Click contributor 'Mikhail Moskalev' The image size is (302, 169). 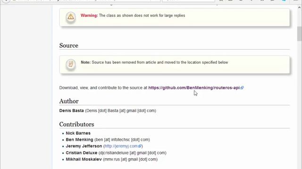84,159
